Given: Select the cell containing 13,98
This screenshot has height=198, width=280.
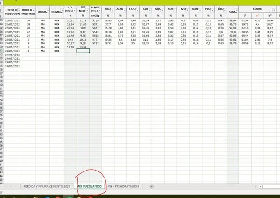Looking at the screenshot, I should 83,47.
